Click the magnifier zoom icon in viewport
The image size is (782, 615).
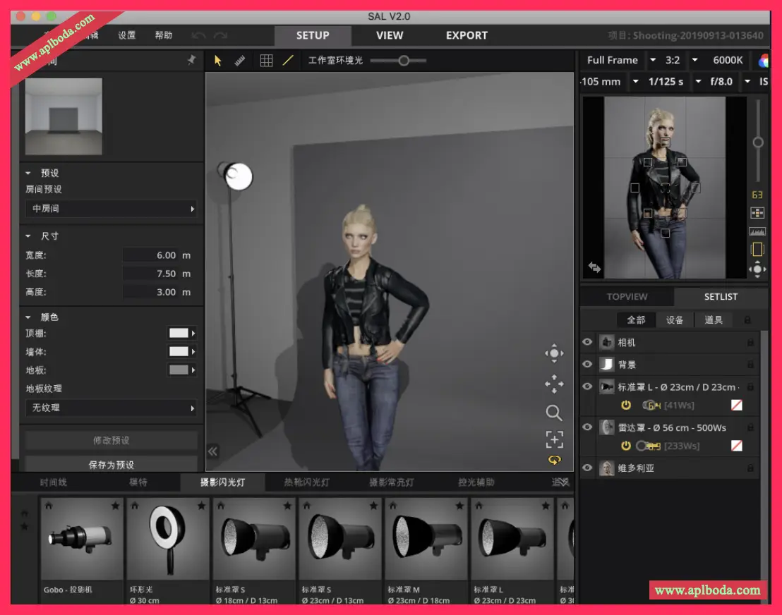(554, 413)
